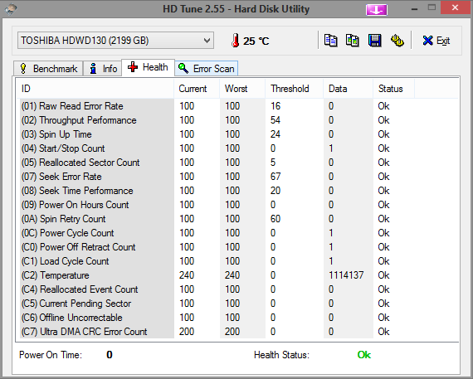The image size is (473, 379).
Task: Click the purple download arrow in title bar
Action: tap(377, 10)
